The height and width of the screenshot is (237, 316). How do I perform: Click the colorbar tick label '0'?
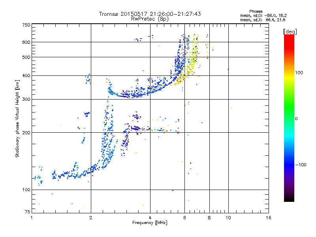(x=296, y=119)
